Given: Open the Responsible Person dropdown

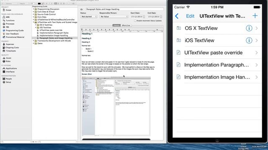Looking at the screenshot, I should pos(113,17).
